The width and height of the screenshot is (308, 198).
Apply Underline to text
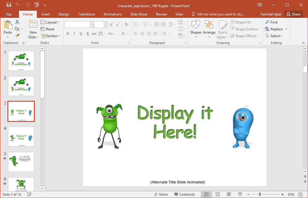click(80, 34)
